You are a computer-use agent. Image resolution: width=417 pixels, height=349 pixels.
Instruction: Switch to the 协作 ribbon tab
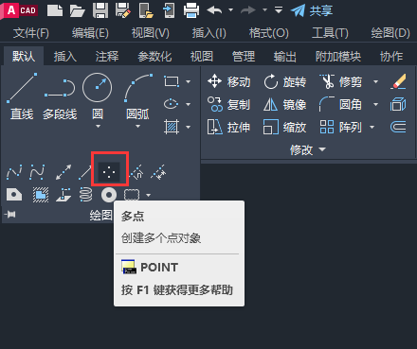pos(391,57)
